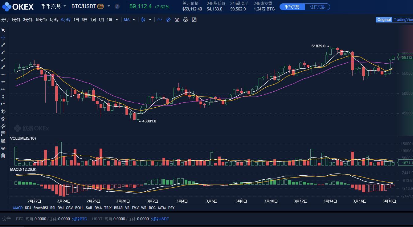
Task: Switch to the BOLL indicator
Action: point(79,208)
